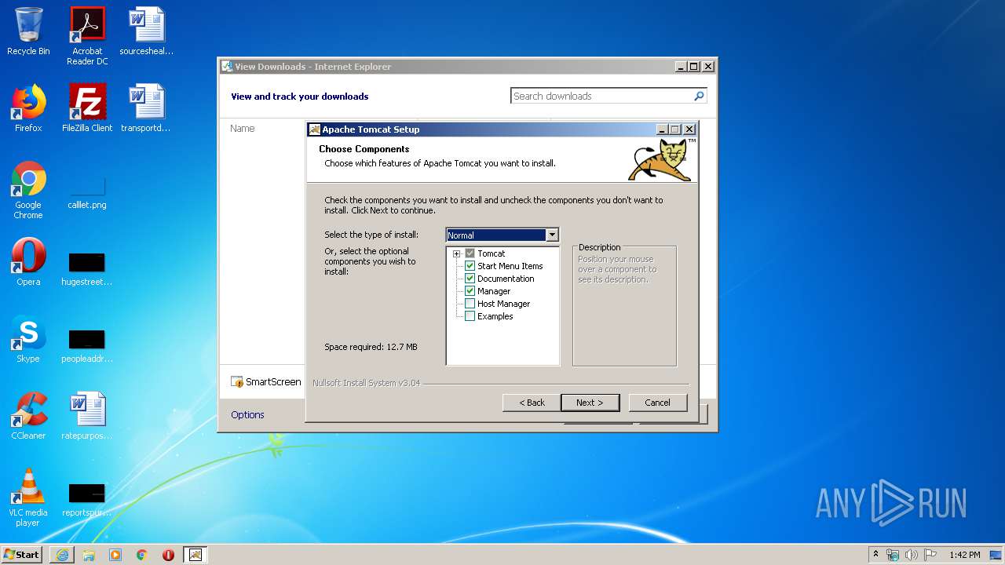Viewport: 1005px width, 565px height.
Task: Click Next to continue setup
Action: (590, 403)
